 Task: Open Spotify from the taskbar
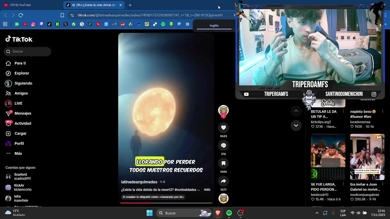229,213
